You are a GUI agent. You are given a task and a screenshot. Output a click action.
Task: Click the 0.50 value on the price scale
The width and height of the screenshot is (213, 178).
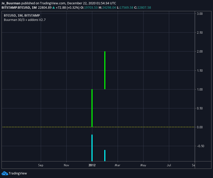(200, 108)
